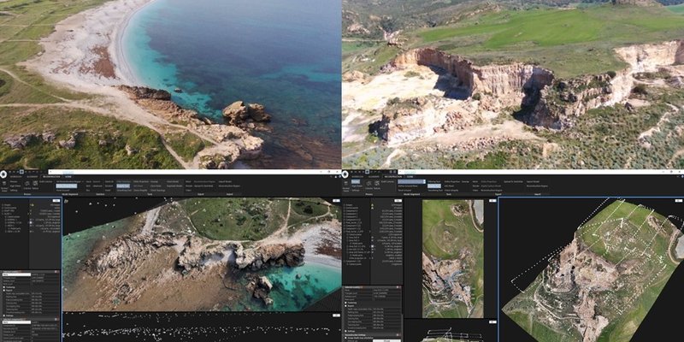Click Texture icon in right window ribbon
Image resolution: width=684 pixels, height=342 pixels.
tap(377, 185)
